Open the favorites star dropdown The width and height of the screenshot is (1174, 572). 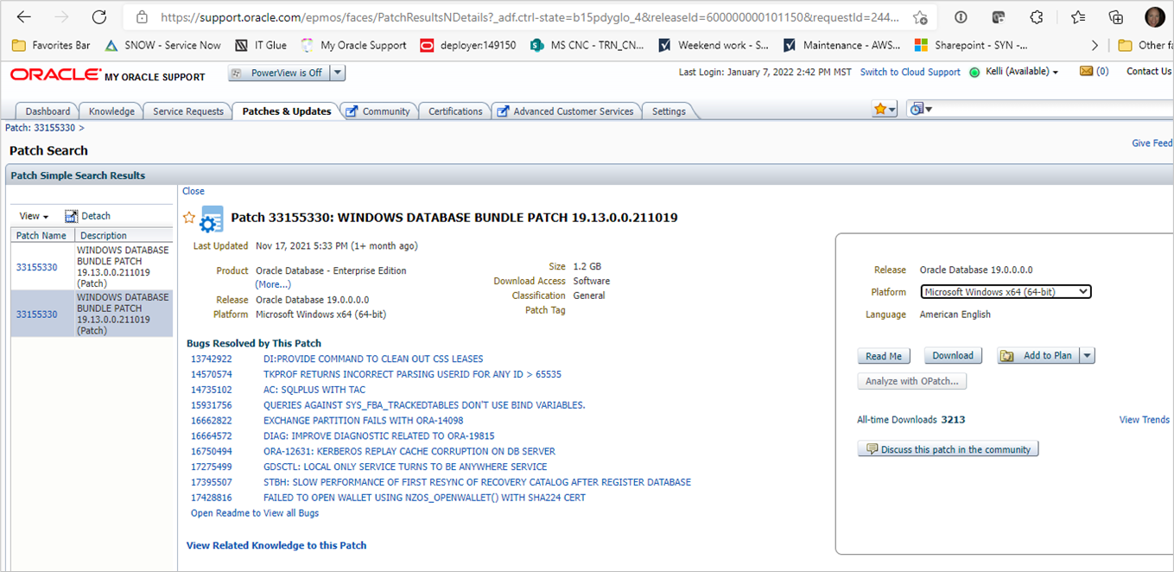pos(885,109)
